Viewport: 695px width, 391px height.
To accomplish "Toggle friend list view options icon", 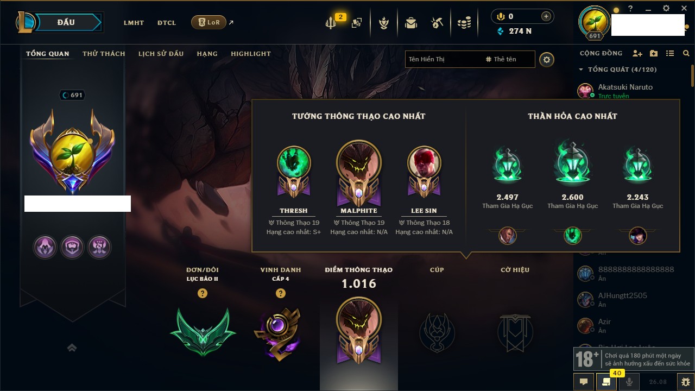I will pyautogui.click(x=670, y=53).
